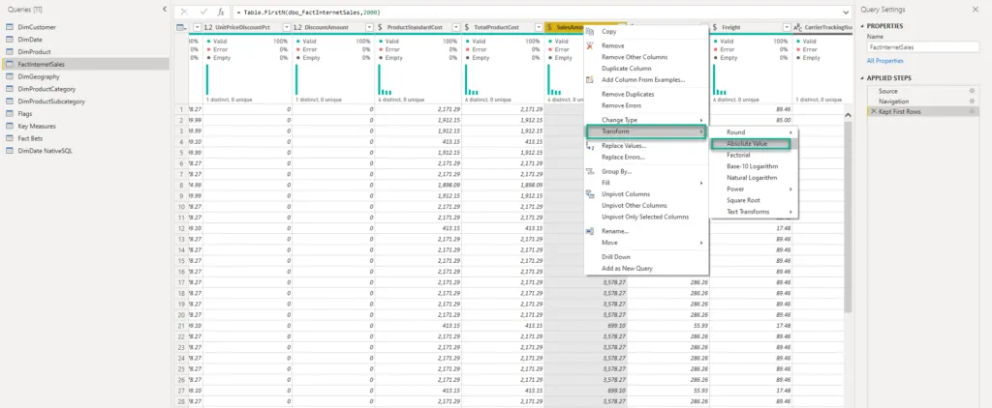Collapse the Queries pane with the arrow

pos(162,10)
